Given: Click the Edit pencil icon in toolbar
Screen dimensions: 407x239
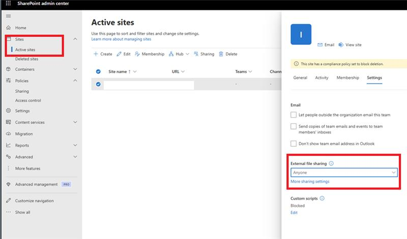Looking at the screenshot, I should [119, 54].
